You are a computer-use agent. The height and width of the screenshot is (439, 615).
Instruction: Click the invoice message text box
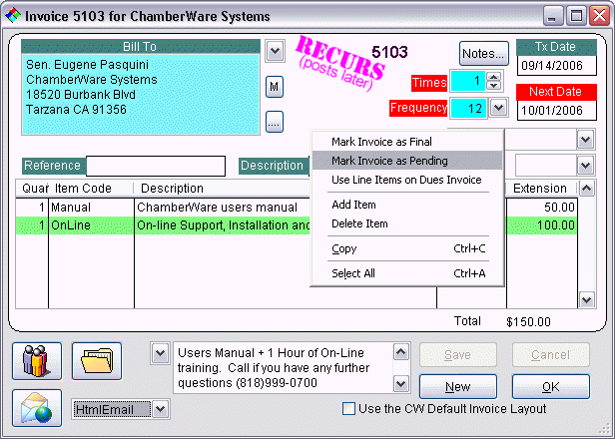click(284, 367)
